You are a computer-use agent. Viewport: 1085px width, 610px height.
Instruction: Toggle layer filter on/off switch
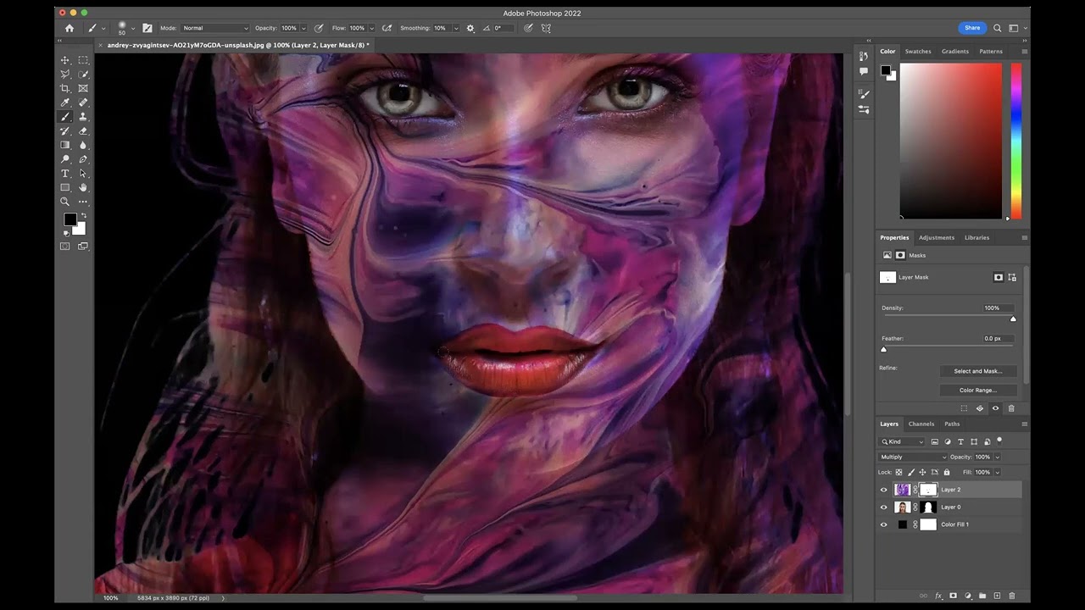click(x=999, y=441)
